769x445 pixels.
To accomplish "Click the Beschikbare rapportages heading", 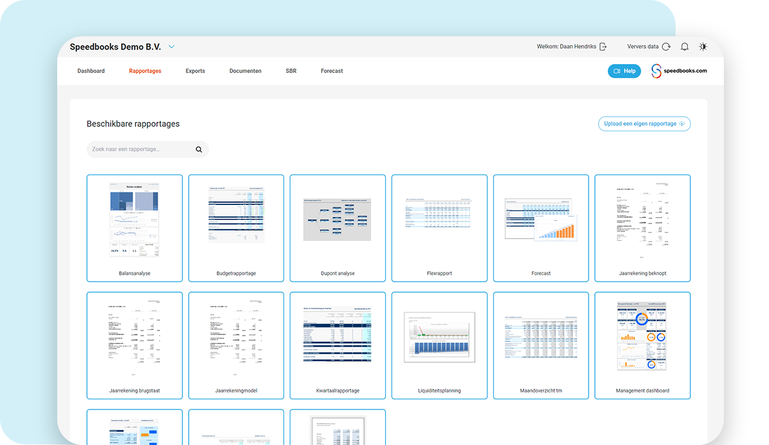I will point(133,124).
